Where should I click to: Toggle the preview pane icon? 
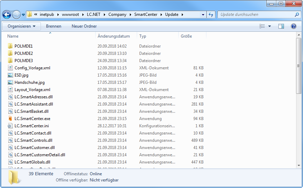click(281, 26)
